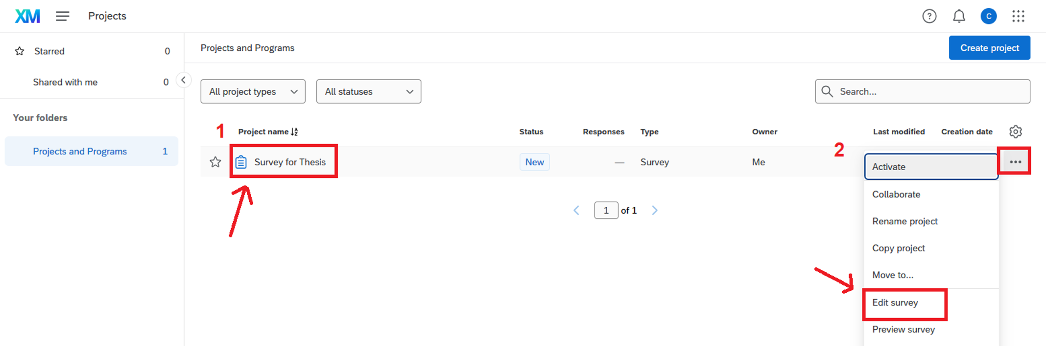
Task: Open column settings gear icon
Action: (x=1015, y=131)
